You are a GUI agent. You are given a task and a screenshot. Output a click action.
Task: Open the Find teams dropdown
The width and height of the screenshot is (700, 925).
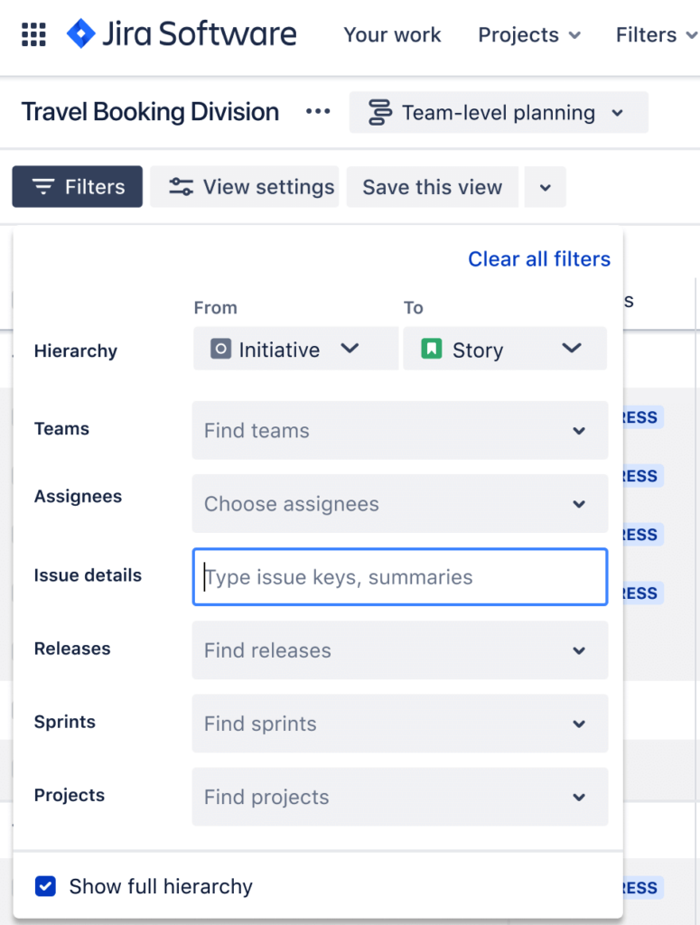[x=400, y=430]
